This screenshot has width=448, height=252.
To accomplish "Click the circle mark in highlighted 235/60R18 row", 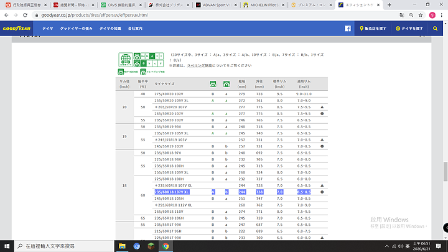I will coord(322,192).
